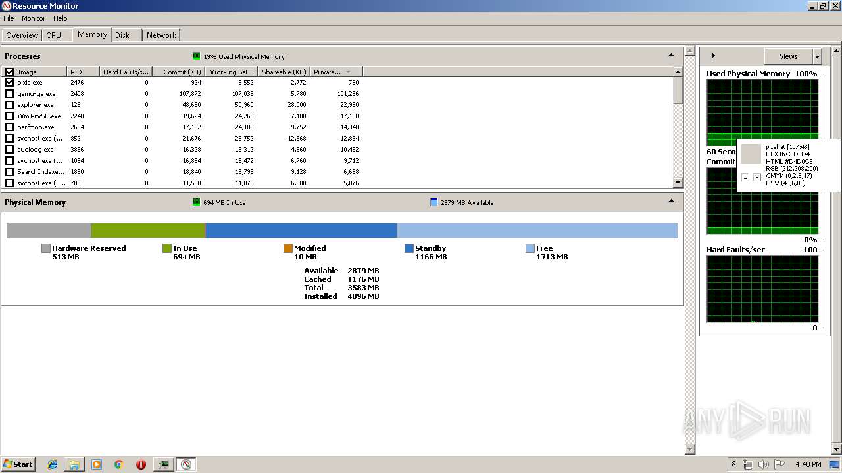Click process list scrollbar down arrow
842x473 pixels.
click(x=678, y=183)
